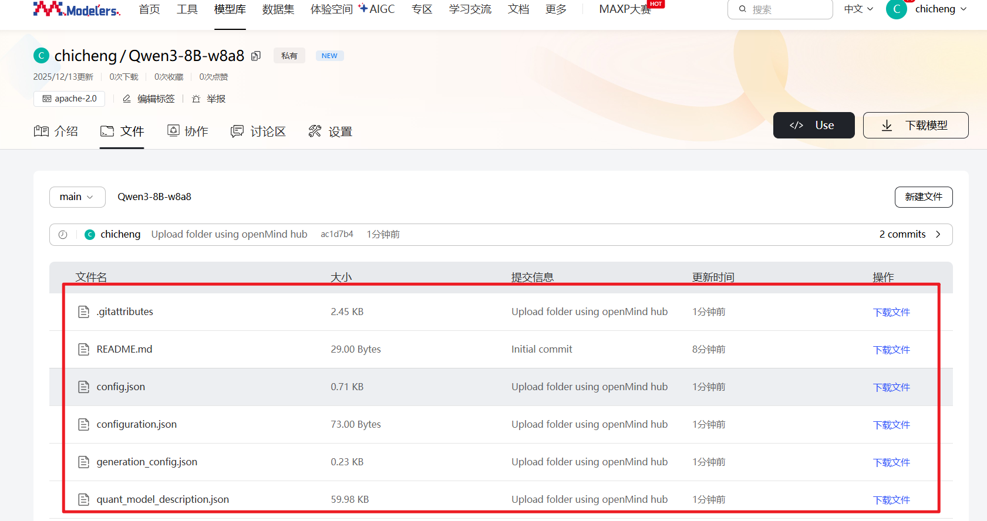This screenshot has width=987, height=521.
Task: Switch to the 设置 tab
Action: [331, 131]
